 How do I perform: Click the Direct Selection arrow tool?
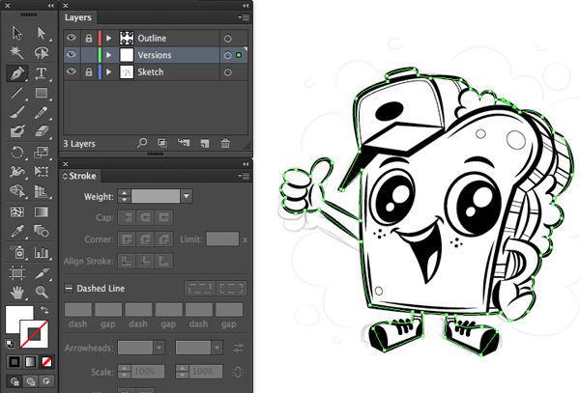click(x=42, y=34)
